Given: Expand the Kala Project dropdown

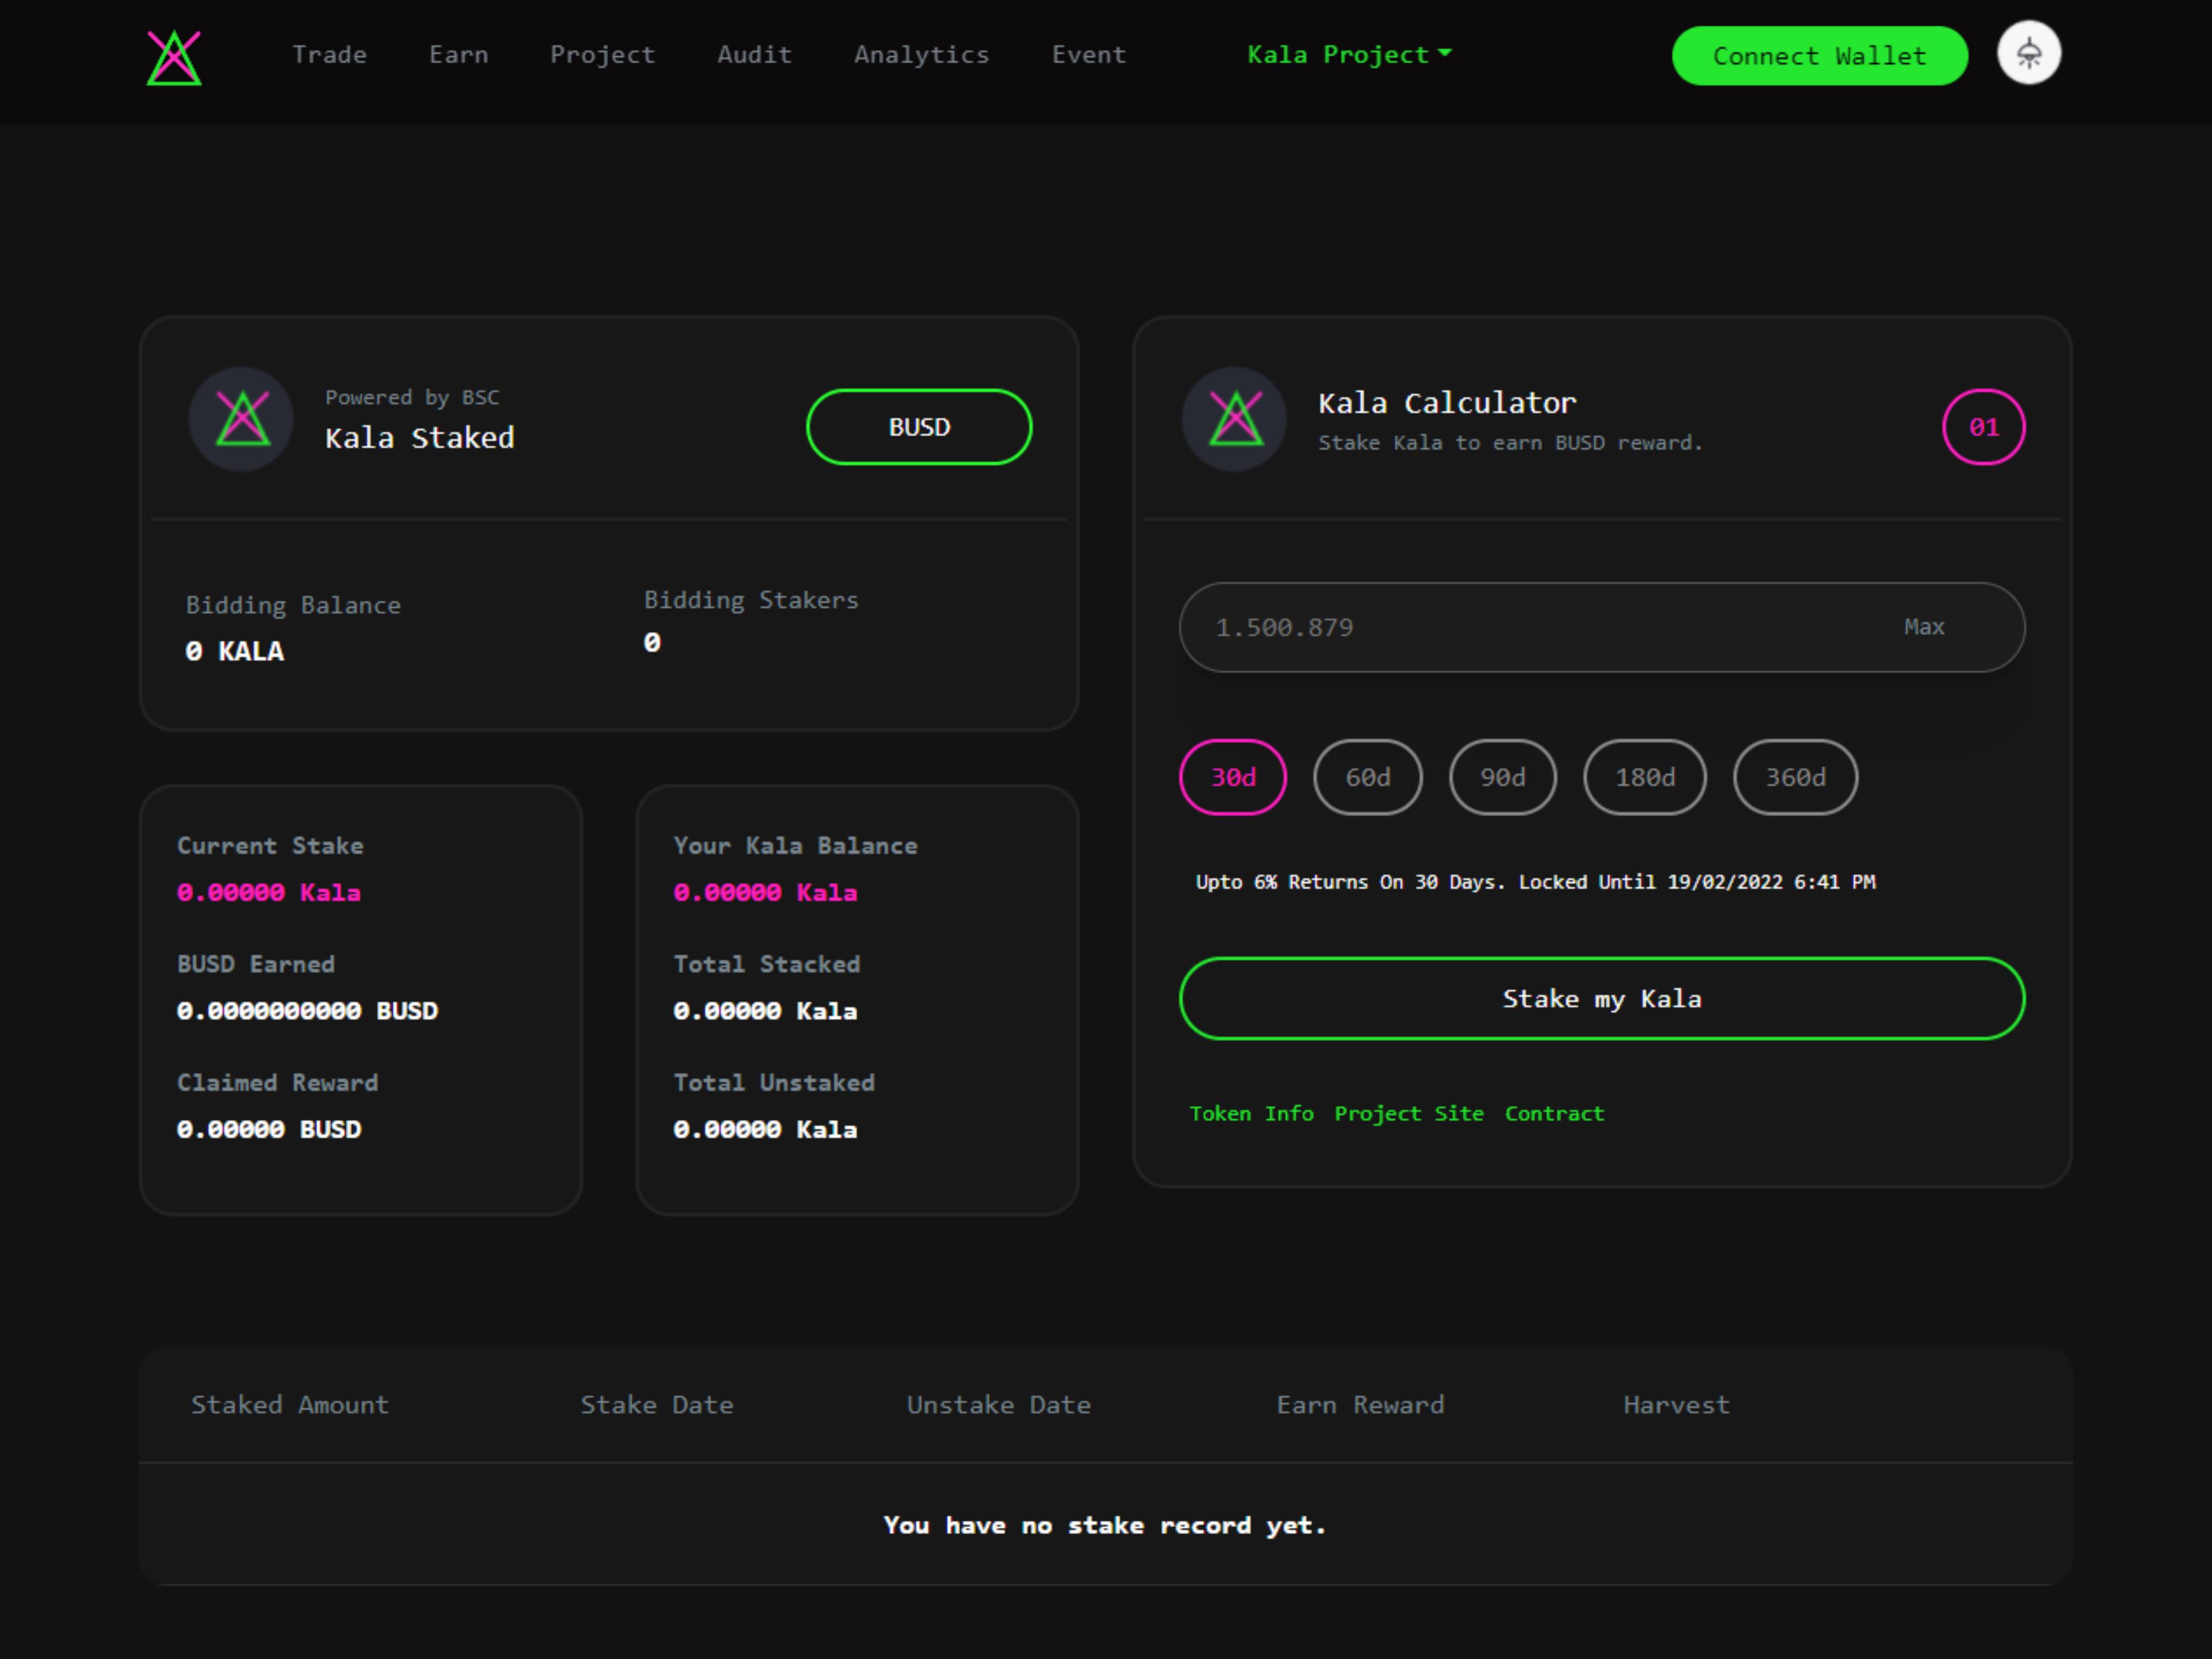Looking at the screenshot, I should pyautogui.click(x=1348, y=55).
